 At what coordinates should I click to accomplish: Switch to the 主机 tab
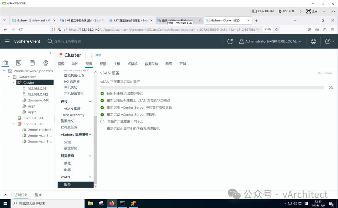(117, 64)
